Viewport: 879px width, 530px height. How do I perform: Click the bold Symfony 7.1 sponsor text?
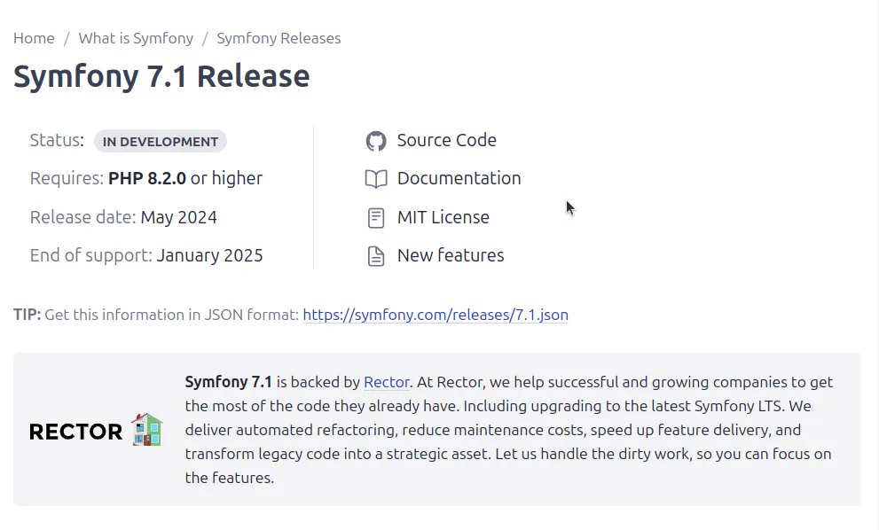pyautogui.click(x=229, y=382)
